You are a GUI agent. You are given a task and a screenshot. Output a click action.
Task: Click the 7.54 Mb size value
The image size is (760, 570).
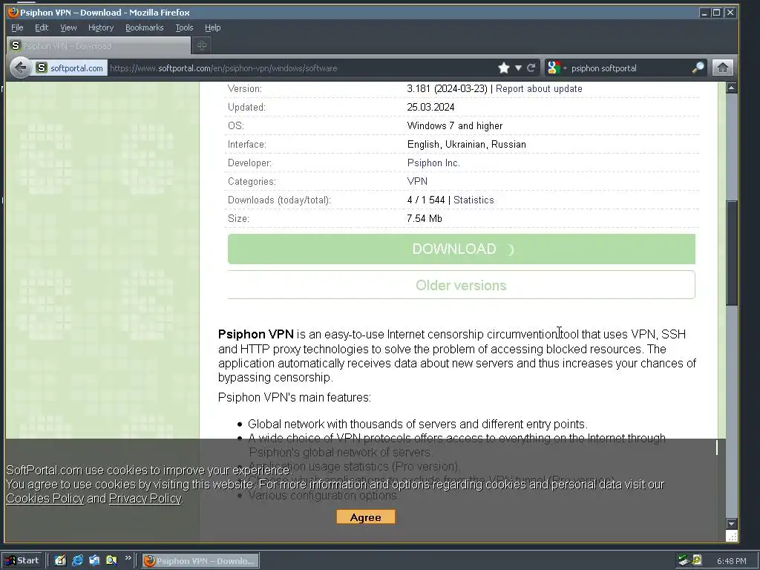click(424, 219)
